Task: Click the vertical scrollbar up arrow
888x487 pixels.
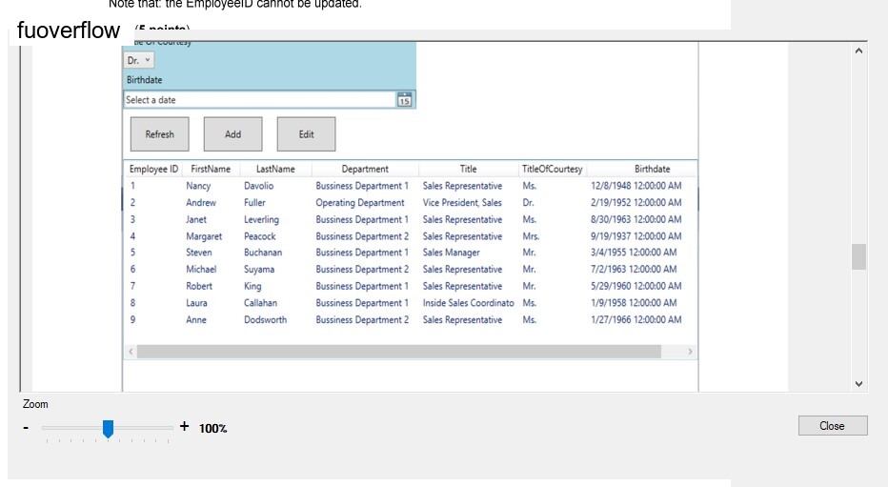Action: click(x=858, y=51)
